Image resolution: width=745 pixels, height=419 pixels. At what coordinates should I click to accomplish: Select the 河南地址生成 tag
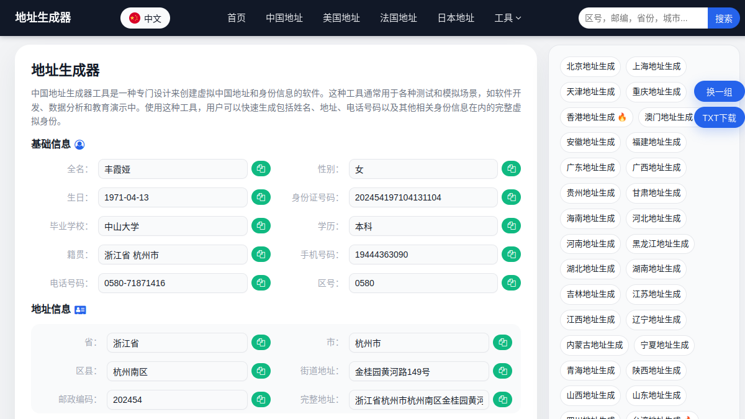click(590, 244)
